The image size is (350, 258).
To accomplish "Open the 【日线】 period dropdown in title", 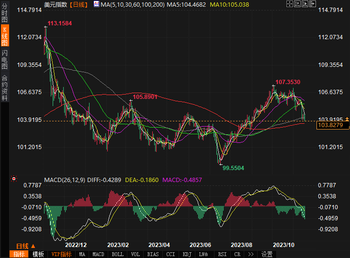I will pyautogui.click(x=79, y=4).
